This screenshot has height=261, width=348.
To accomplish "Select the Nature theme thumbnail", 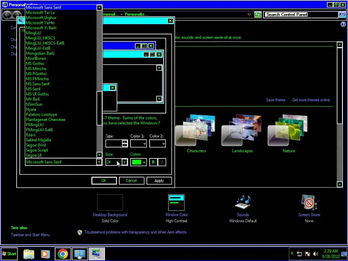I will click(288, 131).
